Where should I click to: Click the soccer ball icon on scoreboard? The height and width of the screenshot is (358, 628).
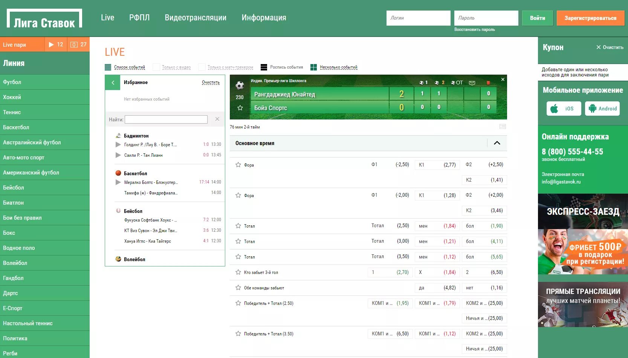[x=240, y=85]
